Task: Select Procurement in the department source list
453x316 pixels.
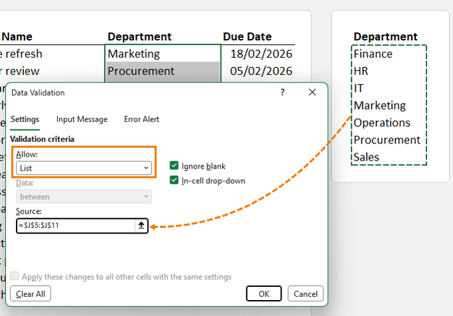Action: point(389,140)
